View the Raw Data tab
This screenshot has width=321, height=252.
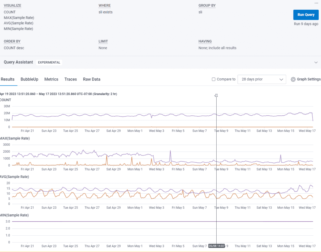pos(92,79)
